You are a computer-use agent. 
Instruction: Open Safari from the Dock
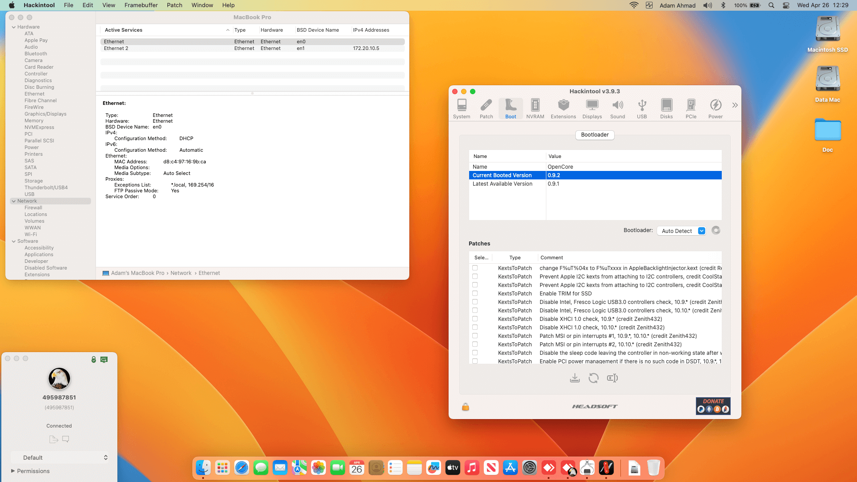241,468
